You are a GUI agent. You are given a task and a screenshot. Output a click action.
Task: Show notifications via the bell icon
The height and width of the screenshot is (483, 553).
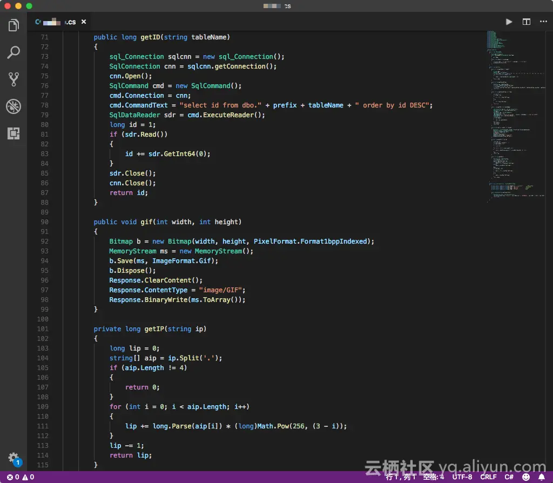pos(542,477)
